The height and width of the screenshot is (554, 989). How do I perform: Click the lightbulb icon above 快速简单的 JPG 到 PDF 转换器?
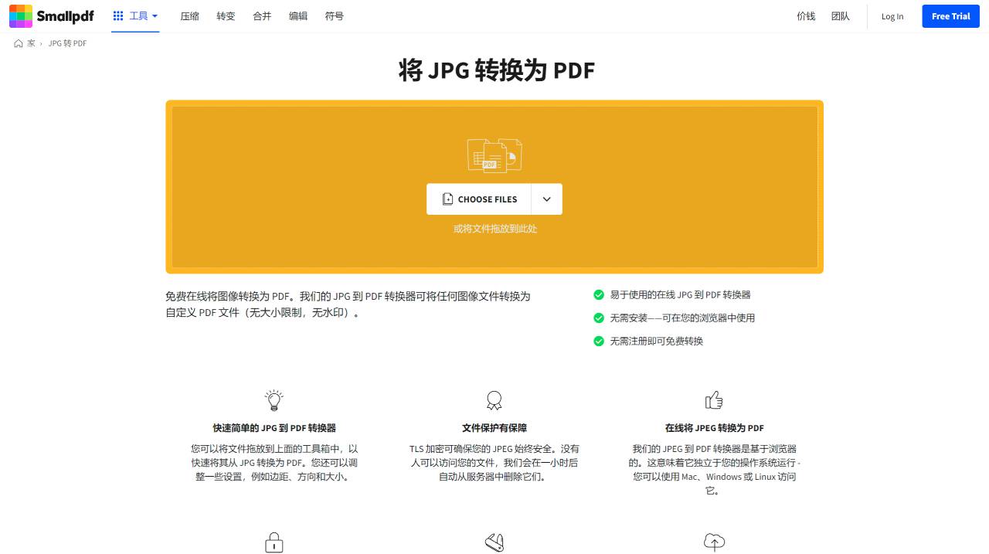pyautogui.click(x=274, y=399)
